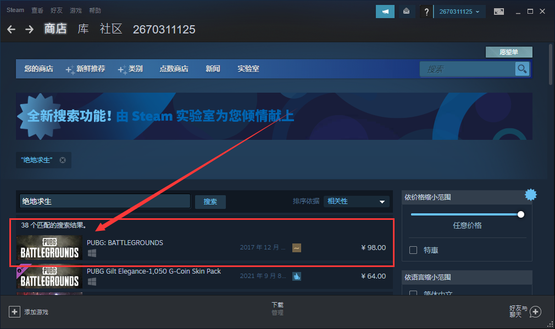Click the thumbs-up review icon for Gilt Elegance pack
The image size is (555, 329).
tap(297, 276)
